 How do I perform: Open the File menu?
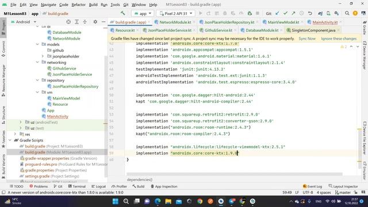point(13,5)
